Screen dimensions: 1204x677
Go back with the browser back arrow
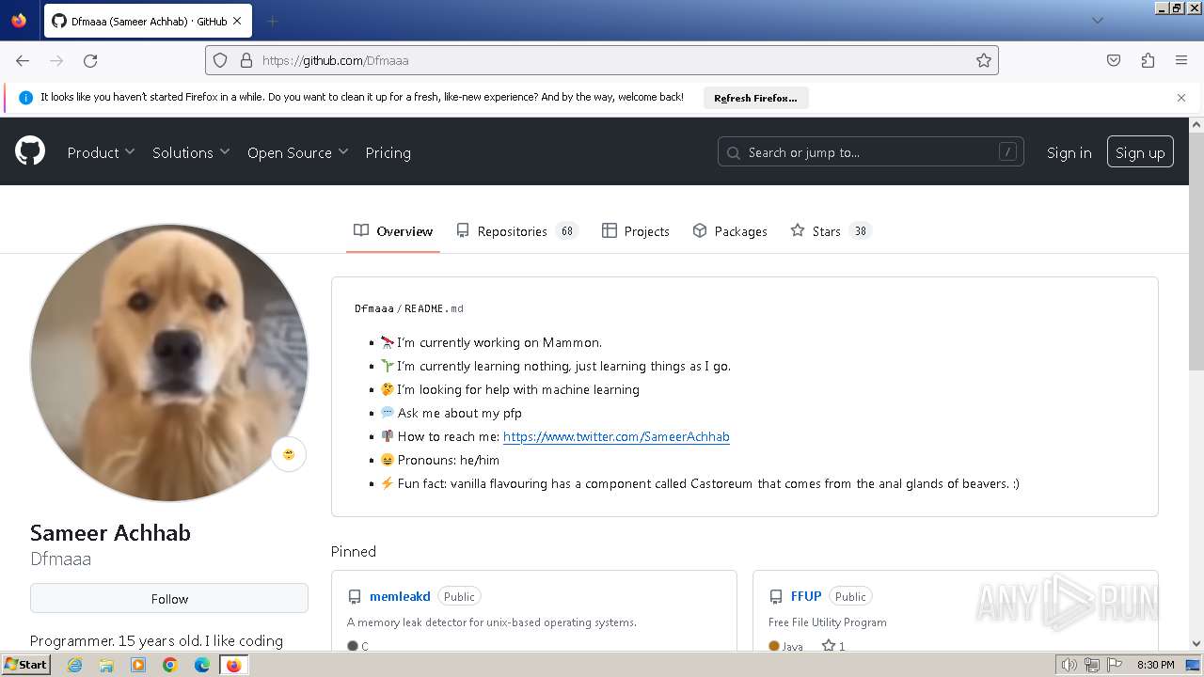[x=23, y=60]
